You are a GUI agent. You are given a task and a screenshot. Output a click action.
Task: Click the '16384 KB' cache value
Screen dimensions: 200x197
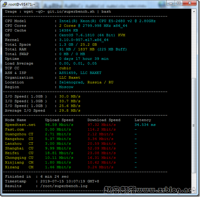(x=69, y=31)
